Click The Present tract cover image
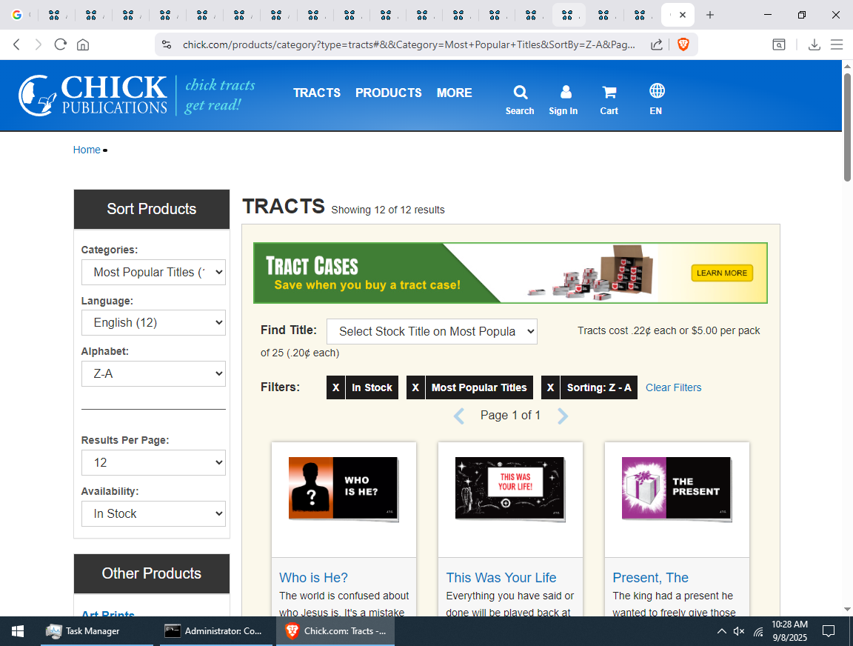Viewport: 853px width, 646px height. pyautogui.click(x=677, y=489)
